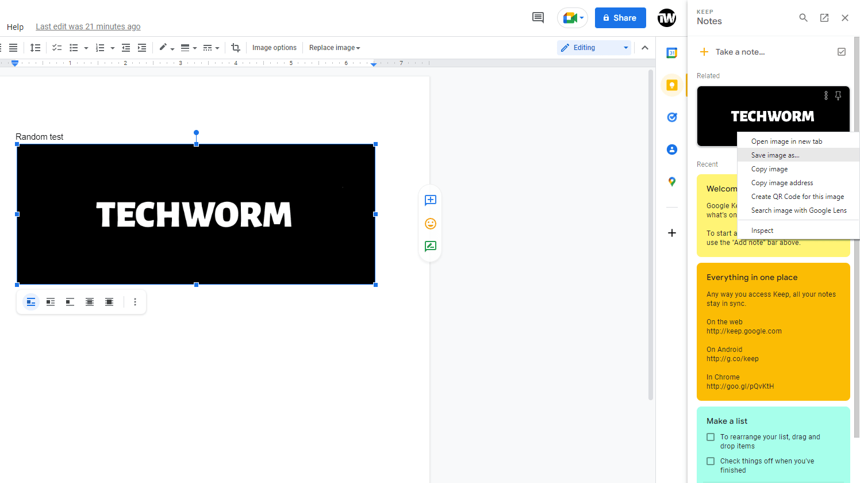Open the three-dot menu on the TECHWORM note

826,95
